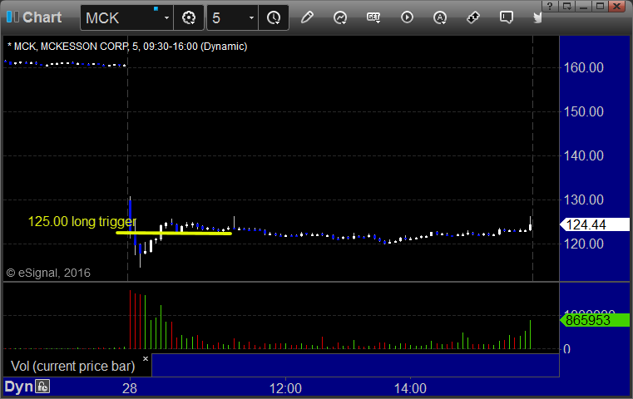Open the studies chart-line icon
Image resolution: width=633 pixels, height=399 pixels.
[x=340, y=17]
